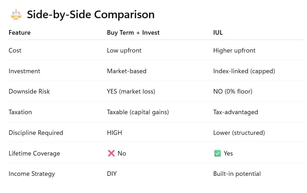The width and height of the screenshot is (307, 193).
Task: Click the red X icon beside No
Action: (x=111, y=153)
